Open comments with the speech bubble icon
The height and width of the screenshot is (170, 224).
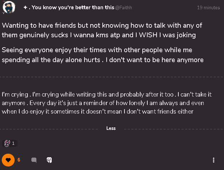(x=34, y=160)
